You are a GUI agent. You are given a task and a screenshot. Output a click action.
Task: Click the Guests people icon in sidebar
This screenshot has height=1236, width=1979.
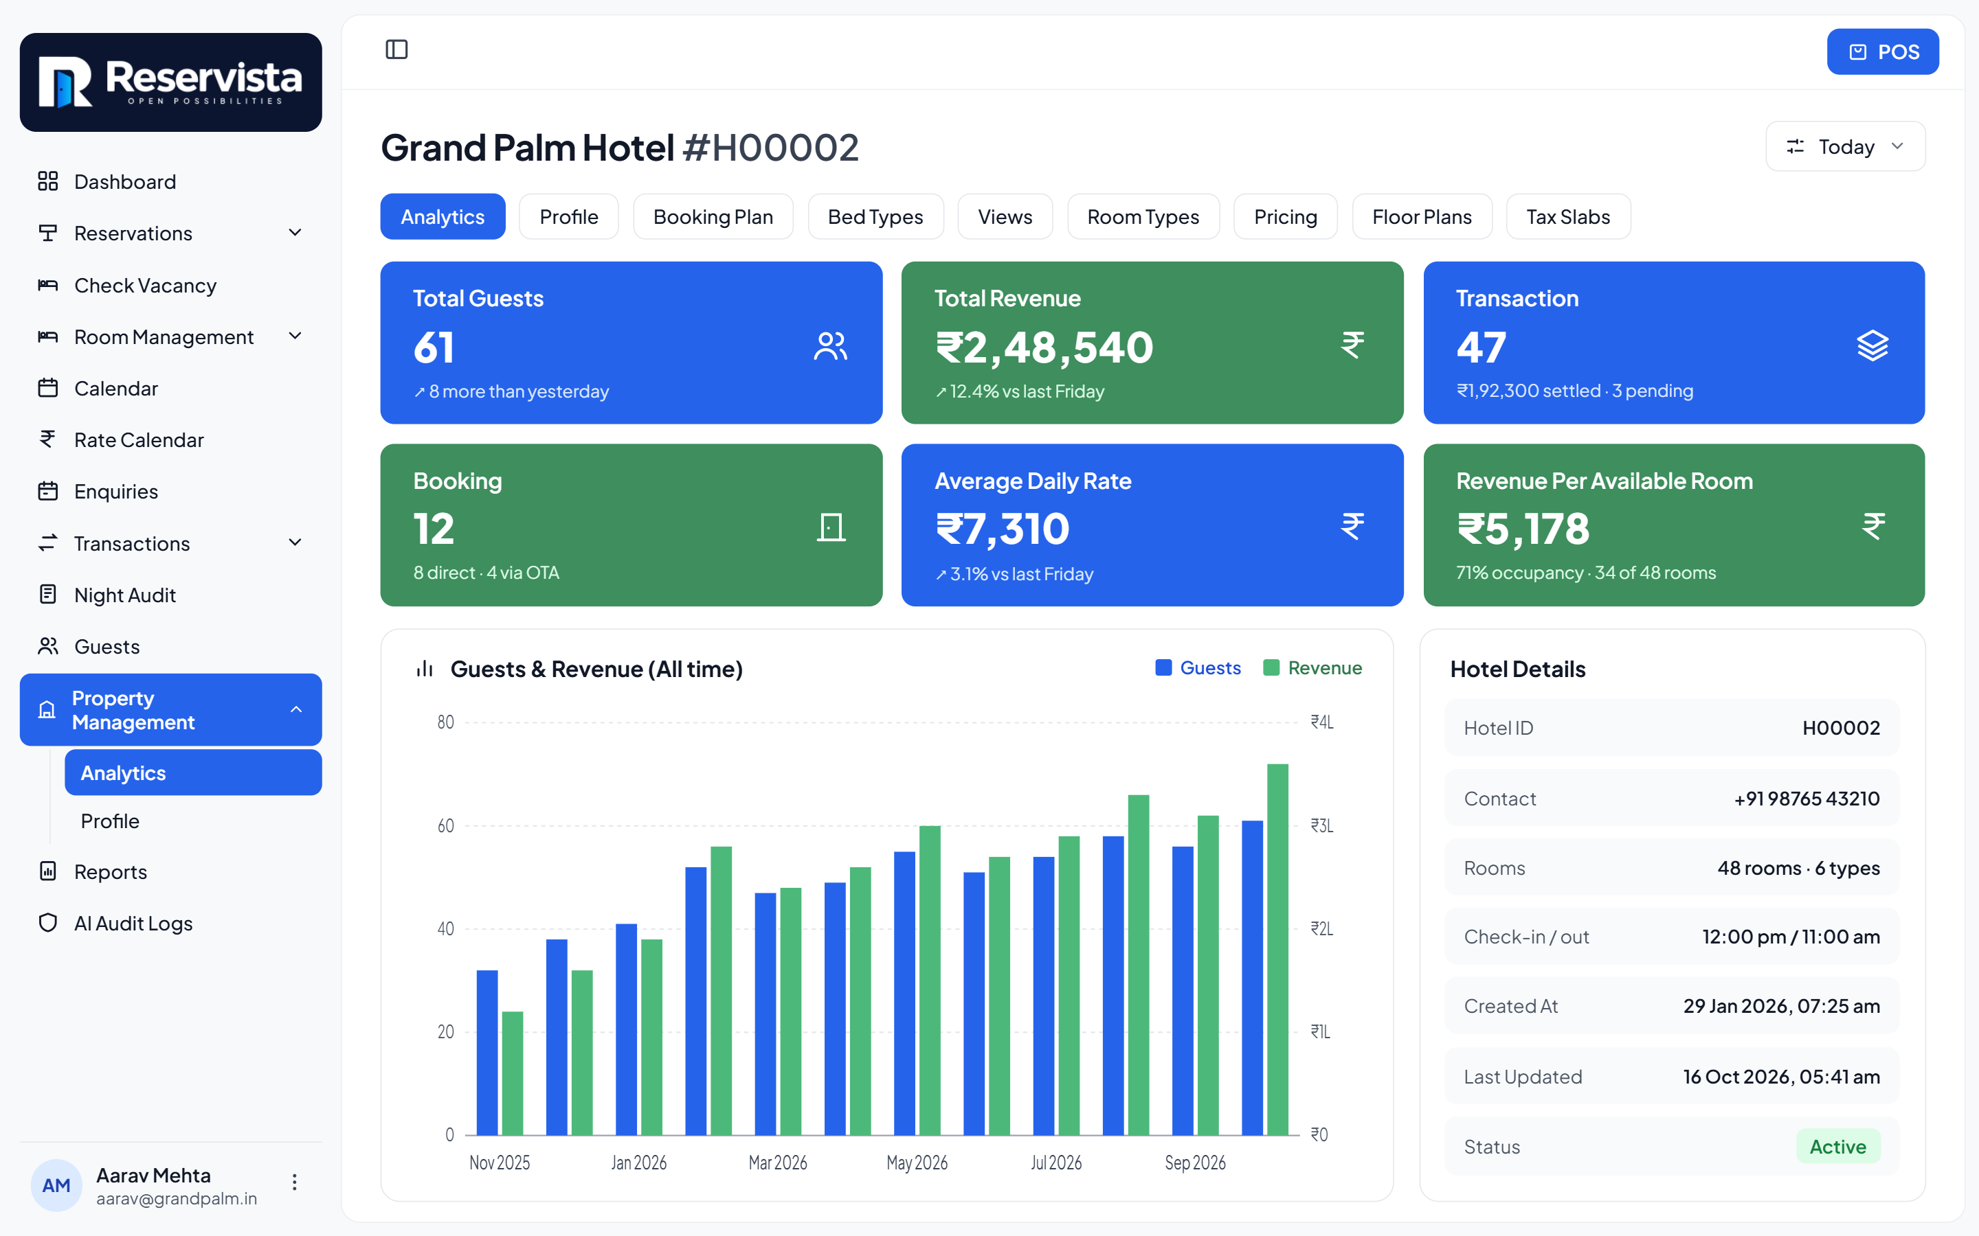point(48,647)
